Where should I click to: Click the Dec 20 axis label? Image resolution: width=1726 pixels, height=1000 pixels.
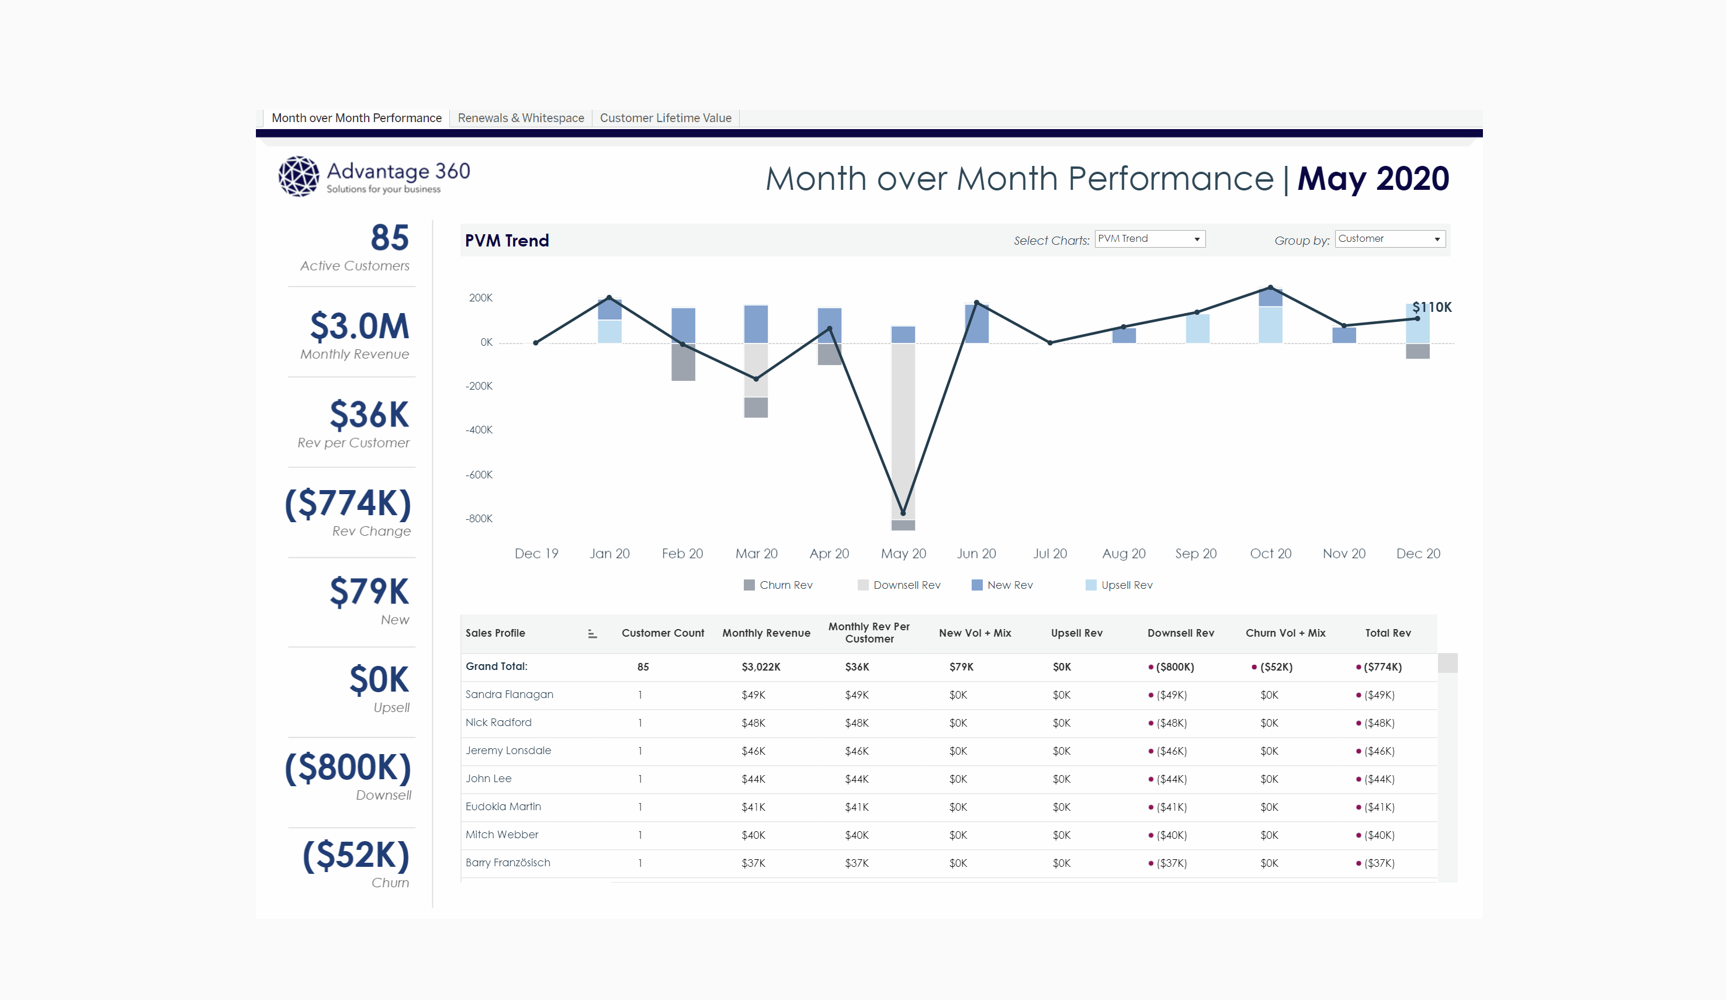[1417, 553]
